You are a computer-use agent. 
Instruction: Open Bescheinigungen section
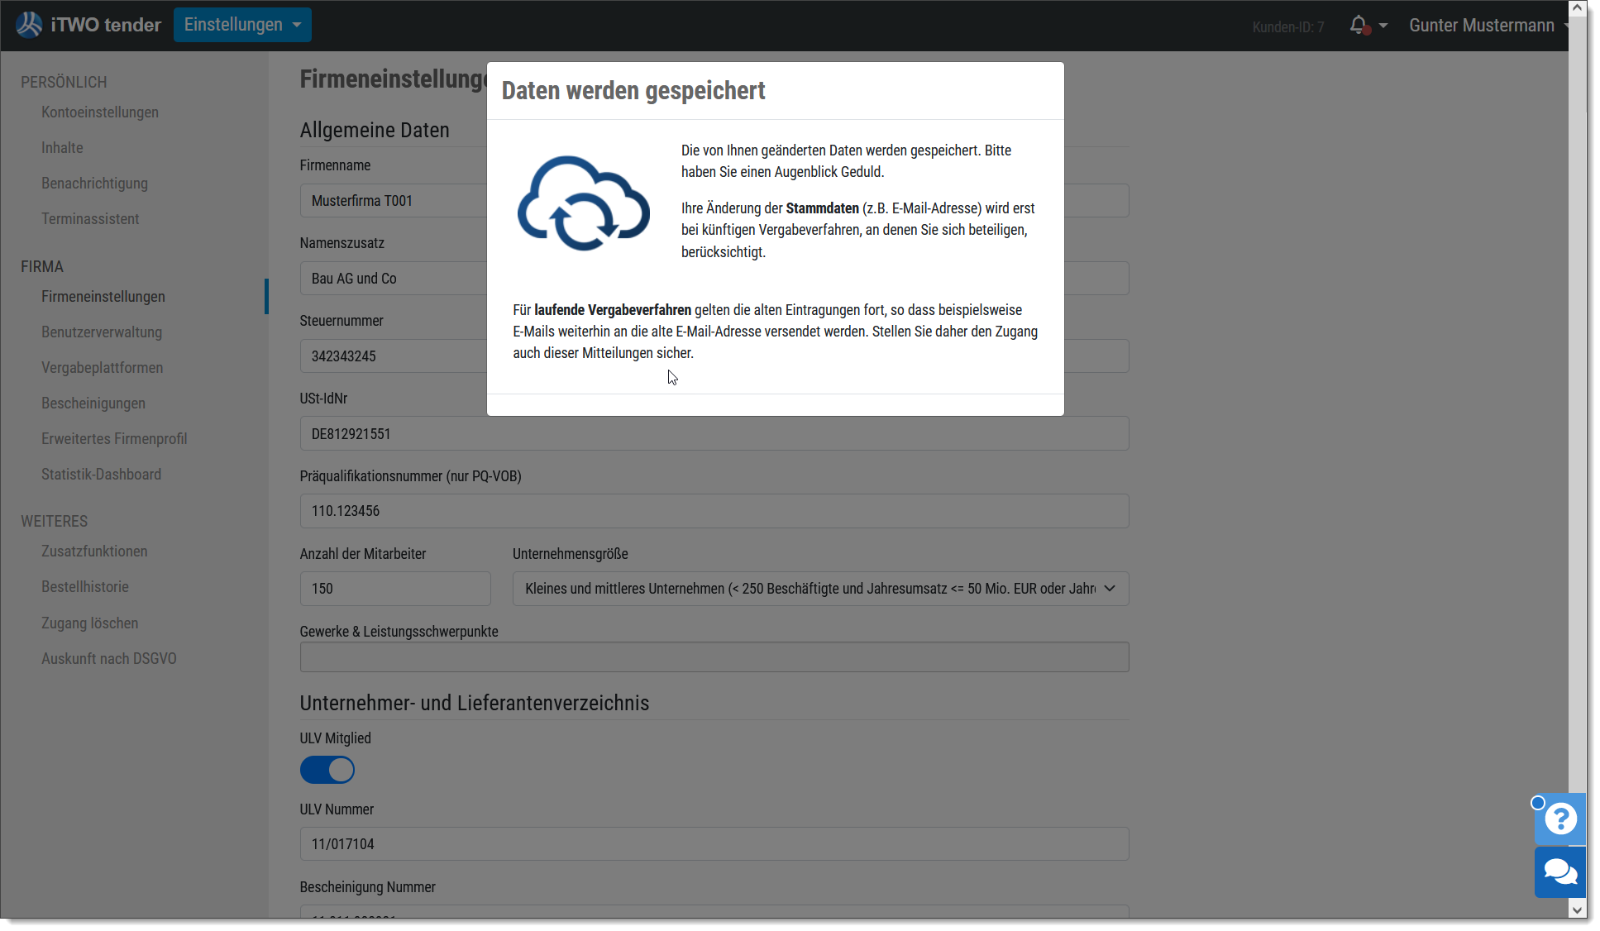coord(93,403)
